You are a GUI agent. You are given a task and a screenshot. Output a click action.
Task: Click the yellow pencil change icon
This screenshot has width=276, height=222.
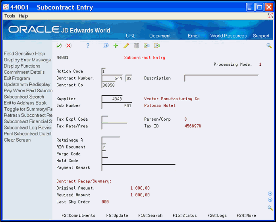coord(126,46)
